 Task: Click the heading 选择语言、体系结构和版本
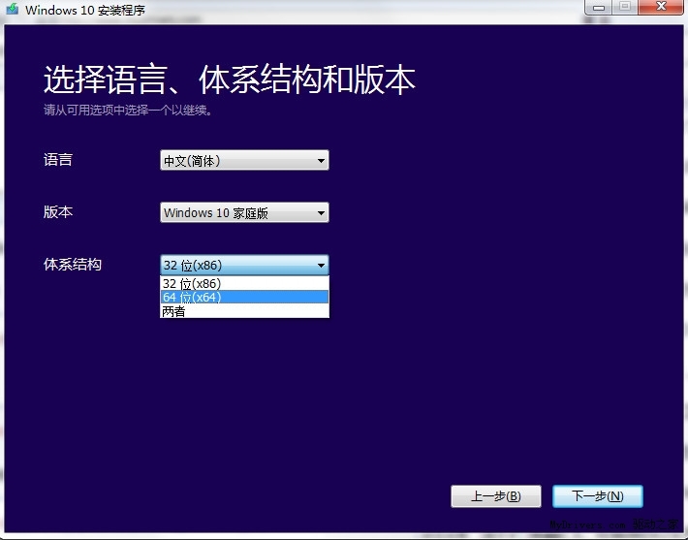point(230,79)
